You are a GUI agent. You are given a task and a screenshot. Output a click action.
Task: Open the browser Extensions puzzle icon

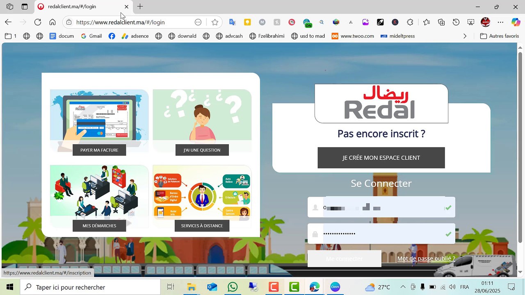click(410, 22)
